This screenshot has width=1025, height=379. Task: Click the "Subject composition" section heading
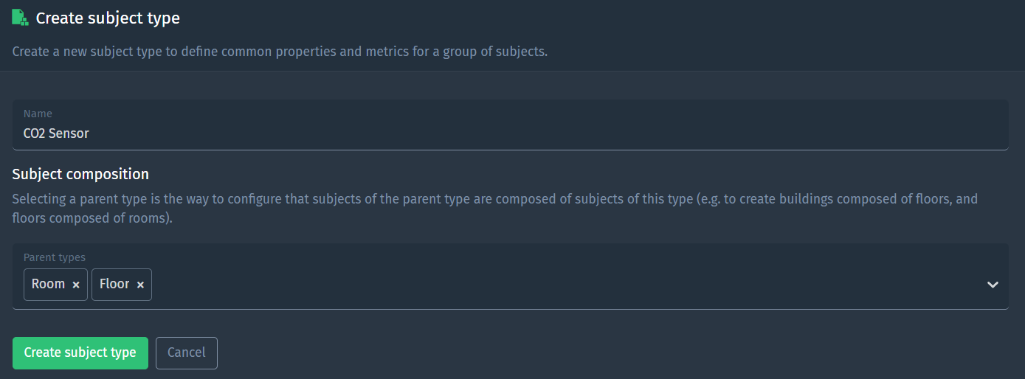[80, 174]
